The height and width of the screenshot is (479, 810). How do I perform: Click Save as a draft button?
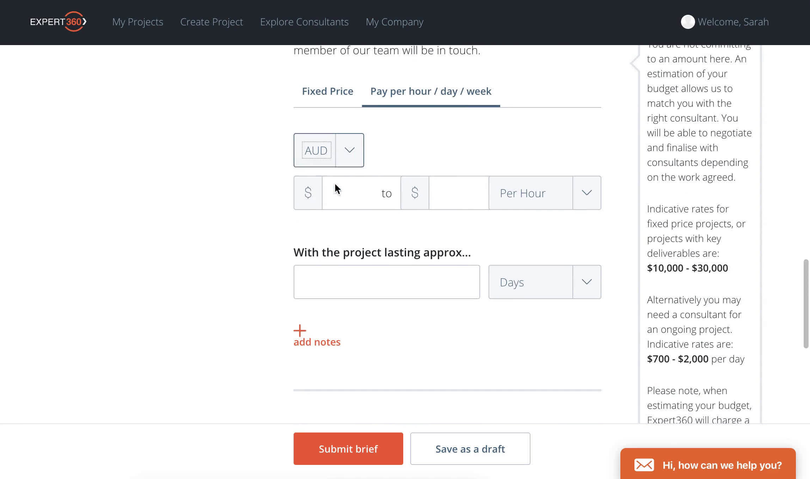tap(470, 449)
